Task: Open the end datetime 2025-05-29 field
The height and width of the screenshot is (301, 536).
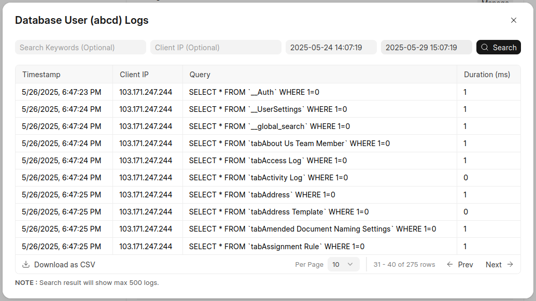Action: point(426,48)
